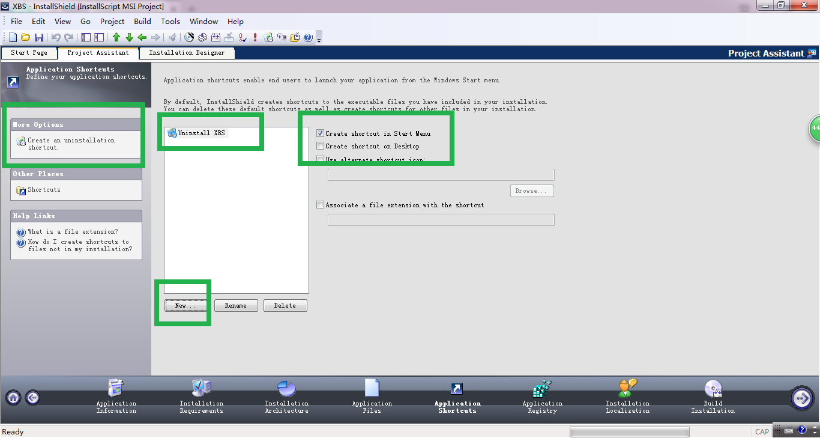Open the File menu

click(x=16, y=21)
